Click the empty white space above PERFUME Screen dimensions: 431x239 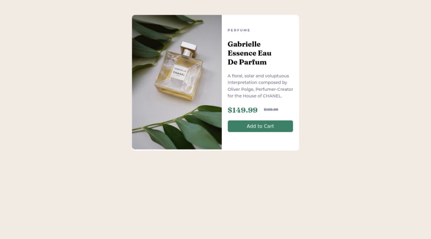point(260,22)
